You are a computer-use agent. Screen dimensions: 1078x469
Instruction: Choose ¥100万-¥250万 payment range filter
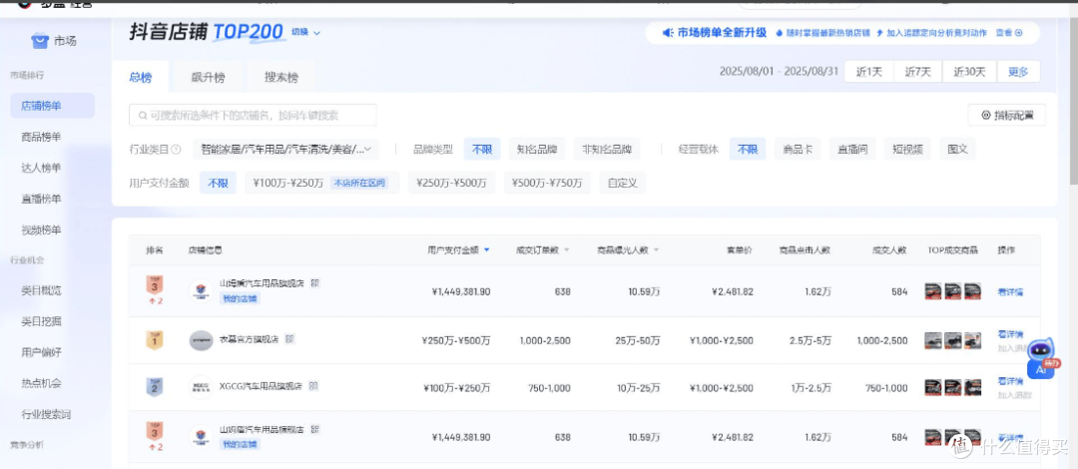[321, 183]
